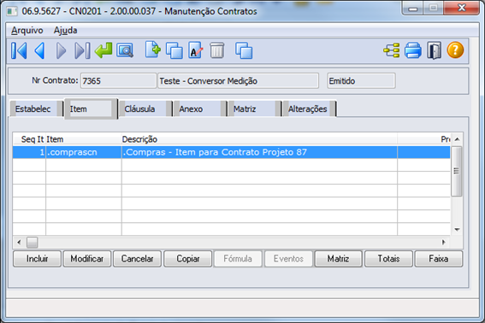
Task: Click the horizontal scrollbar right arrow
Action: 444,242
